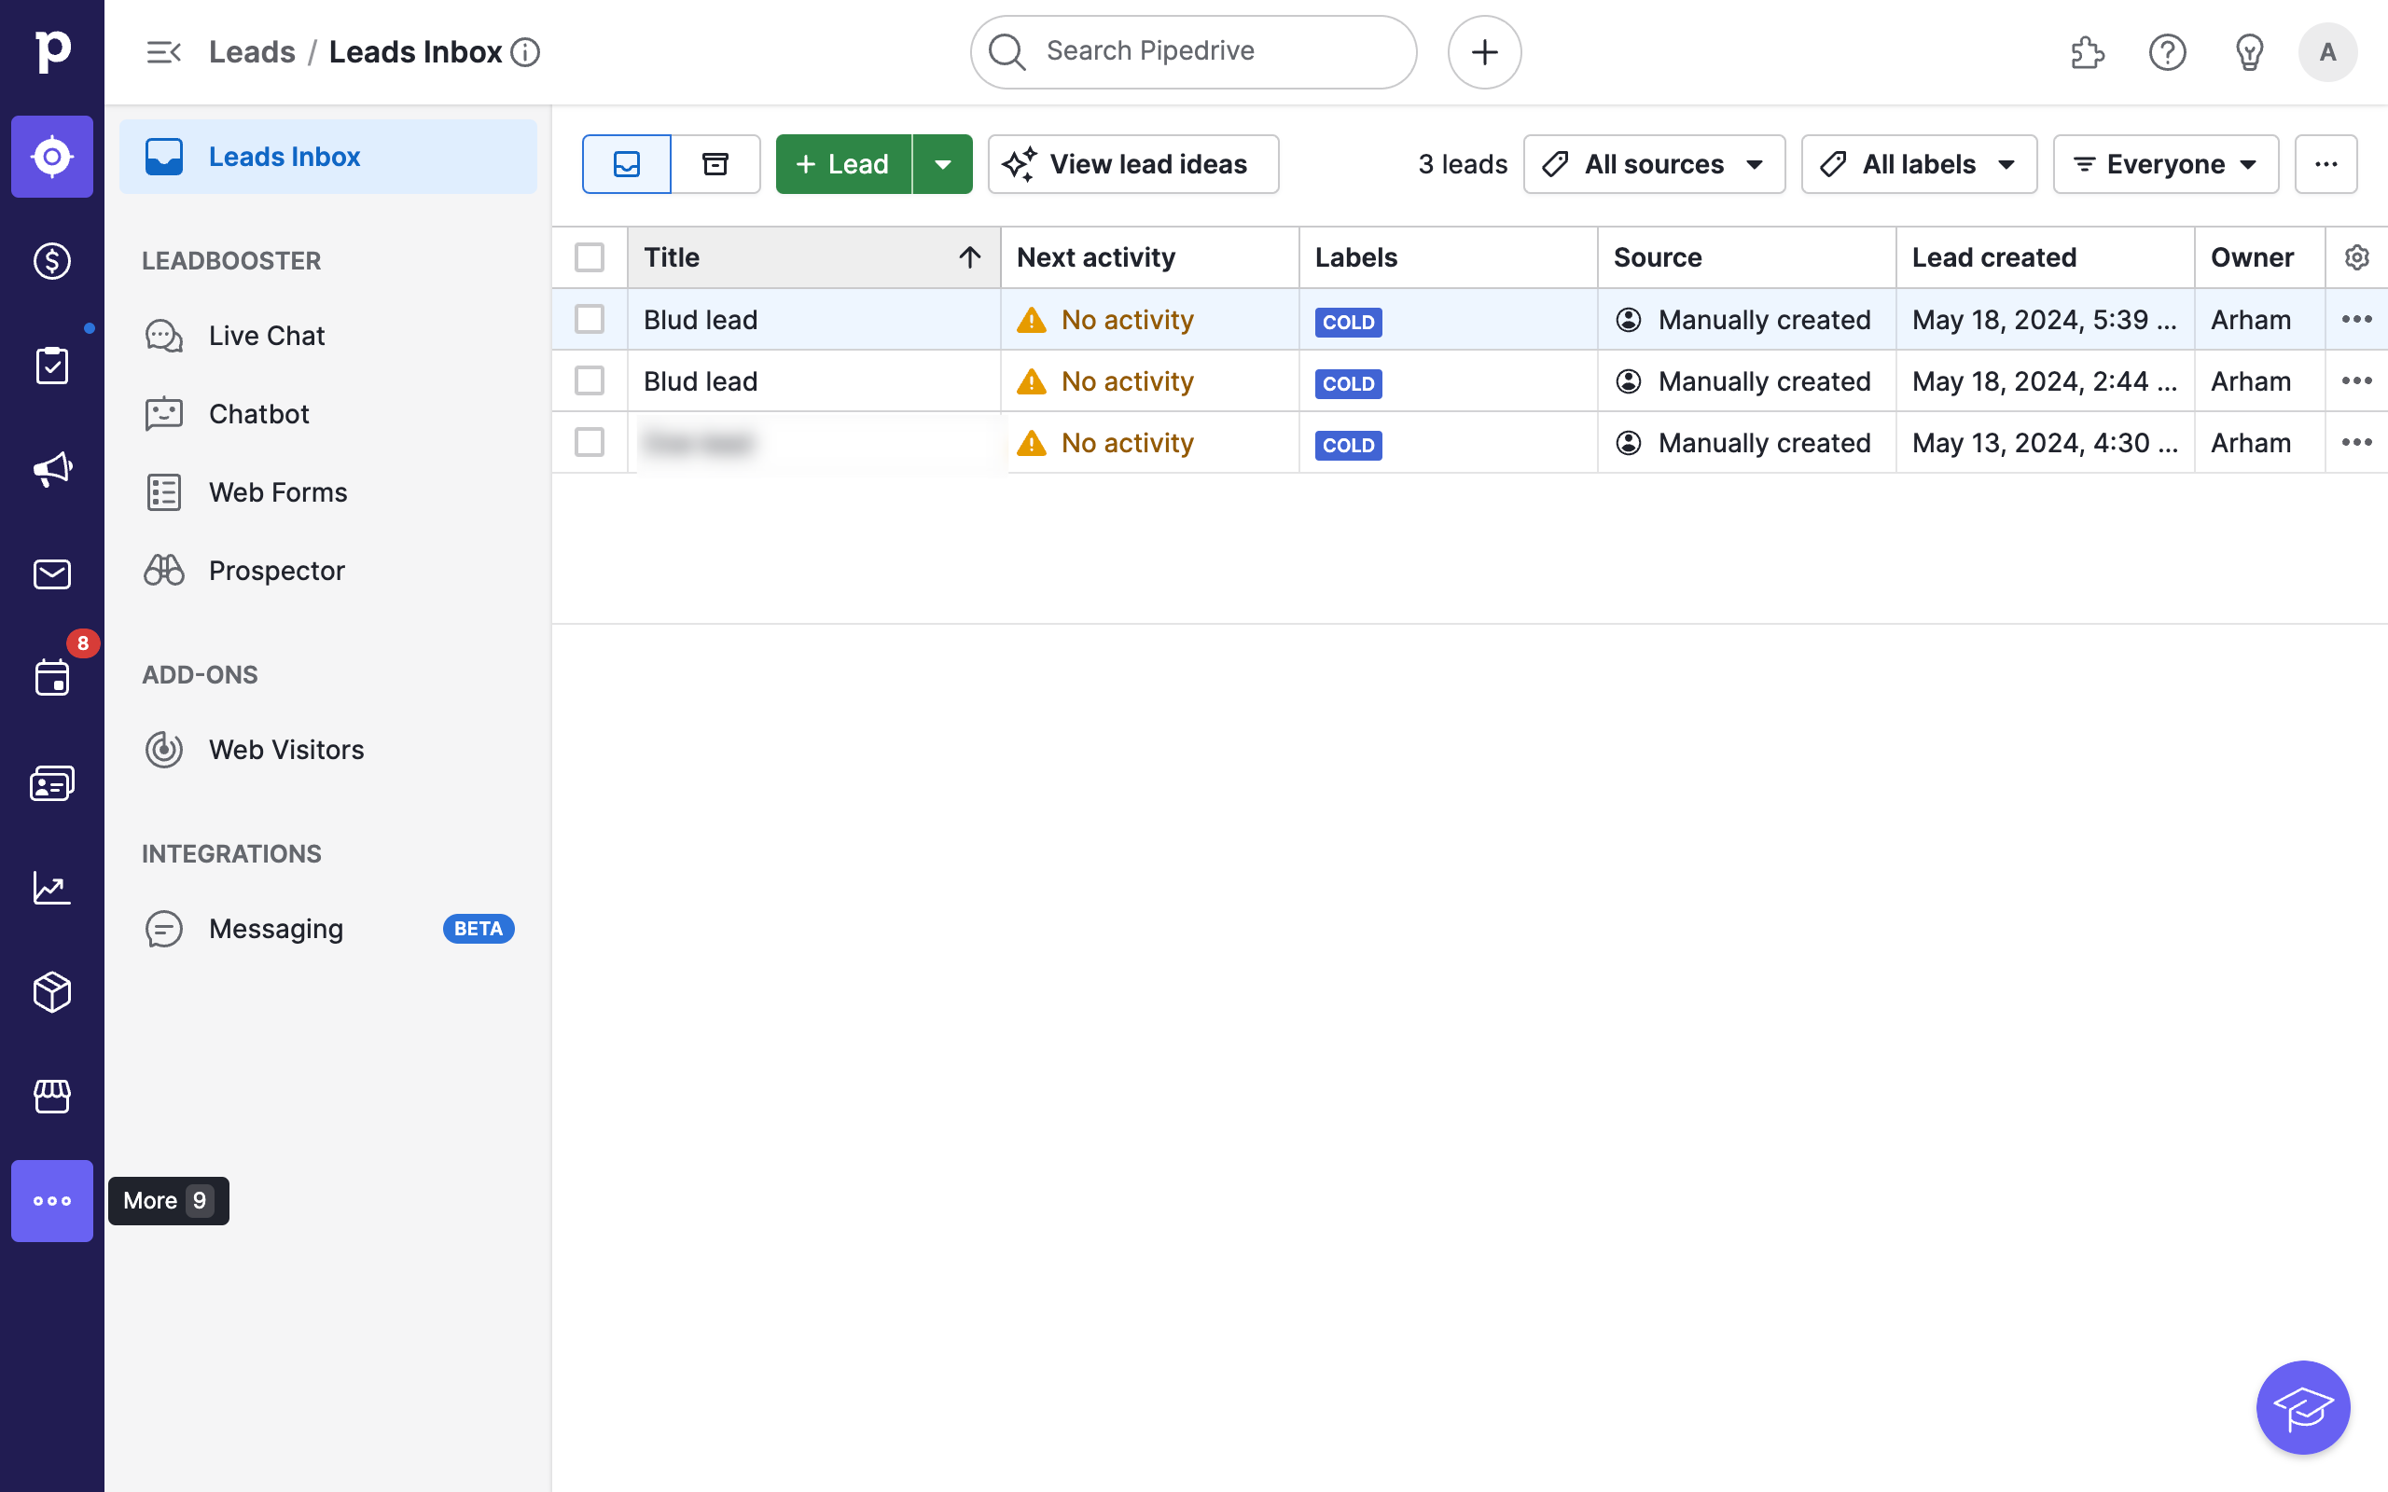Go to Web Forms menu item
Image resolution: width=2388 pixels, height=1492 pixels.
click(277, 492)
